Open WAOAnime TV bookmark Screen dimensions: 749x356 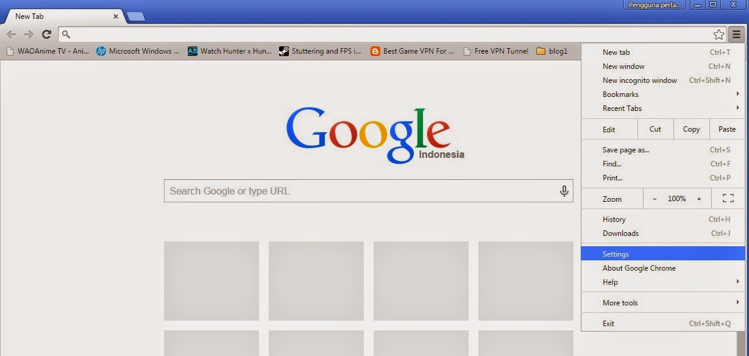48,51
